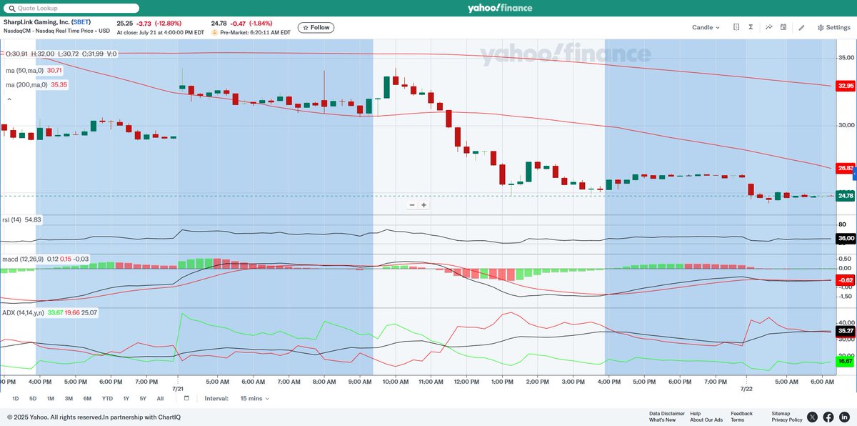Screen dimensions: 857x426
Task: Open the custom date range calendar icon
Action: (186, 398)
